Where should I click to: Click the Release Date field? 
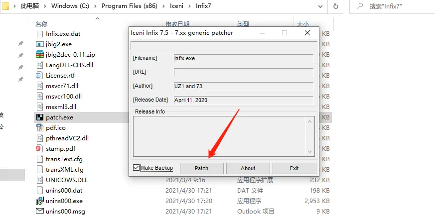click(x=244, y=100)
